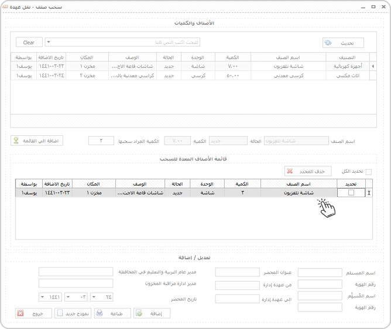
Task: Click the application icon in title bar
Action: pos(5,7)
